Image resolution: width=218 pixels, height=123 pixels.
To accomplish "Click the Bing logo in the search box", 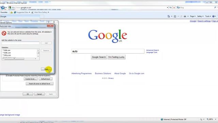I will pos(178,8).
